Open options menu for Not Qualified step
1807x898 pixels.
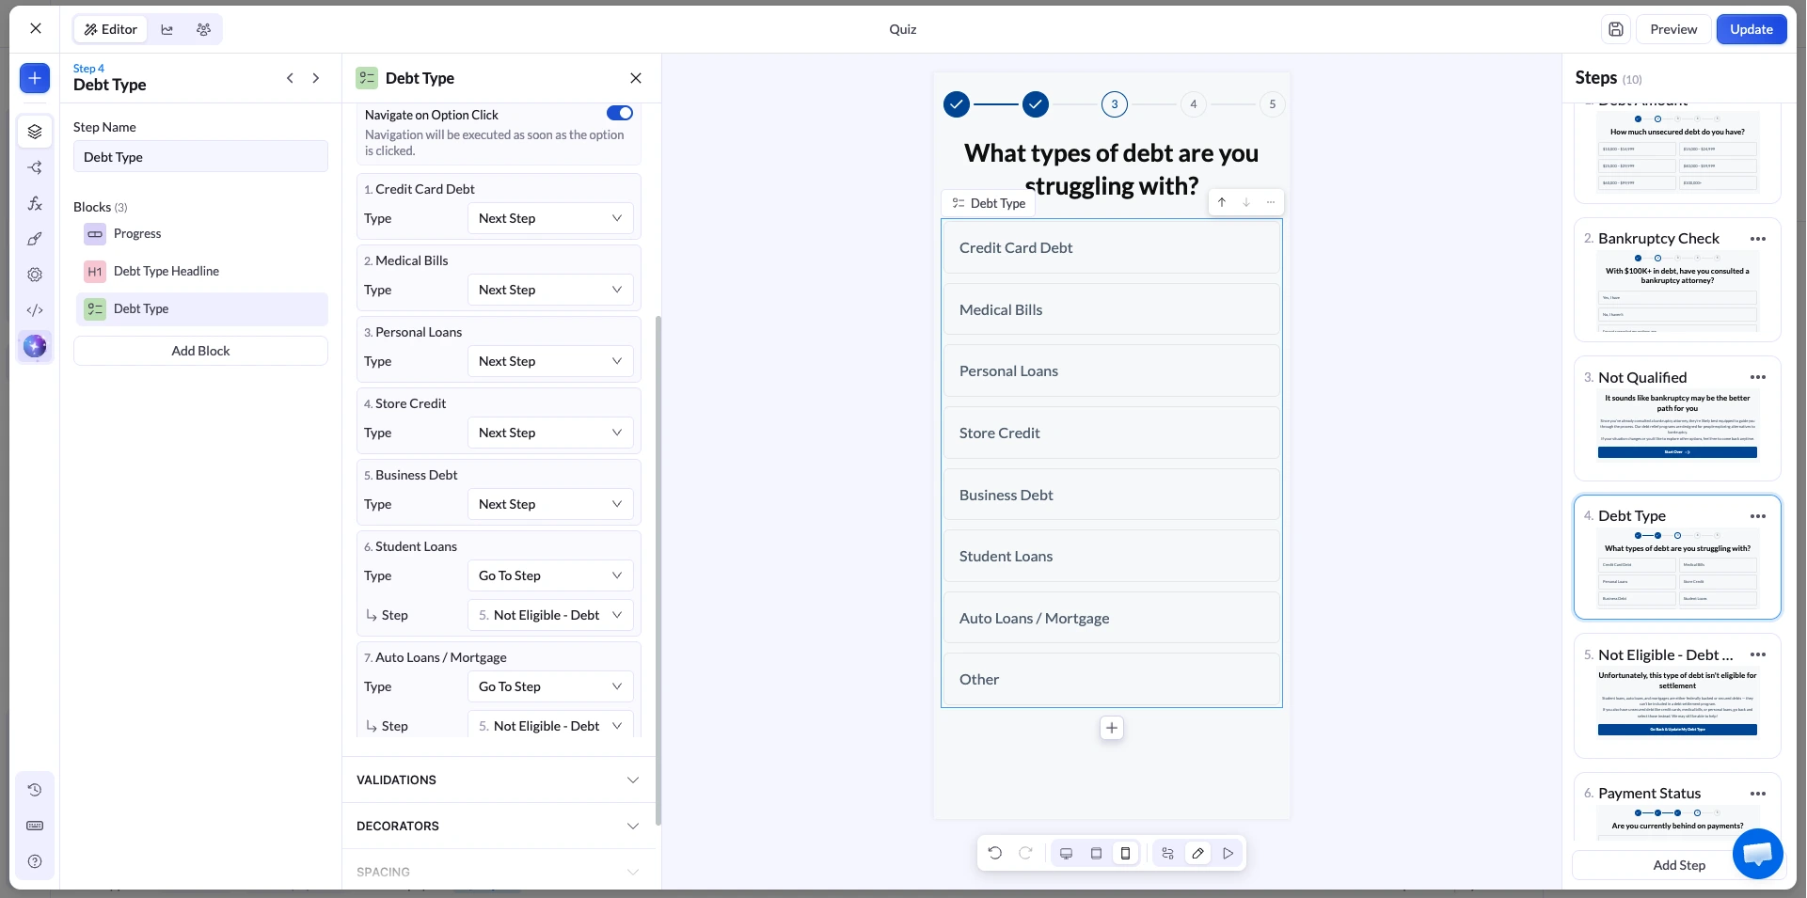click(x=1757, y=377)
